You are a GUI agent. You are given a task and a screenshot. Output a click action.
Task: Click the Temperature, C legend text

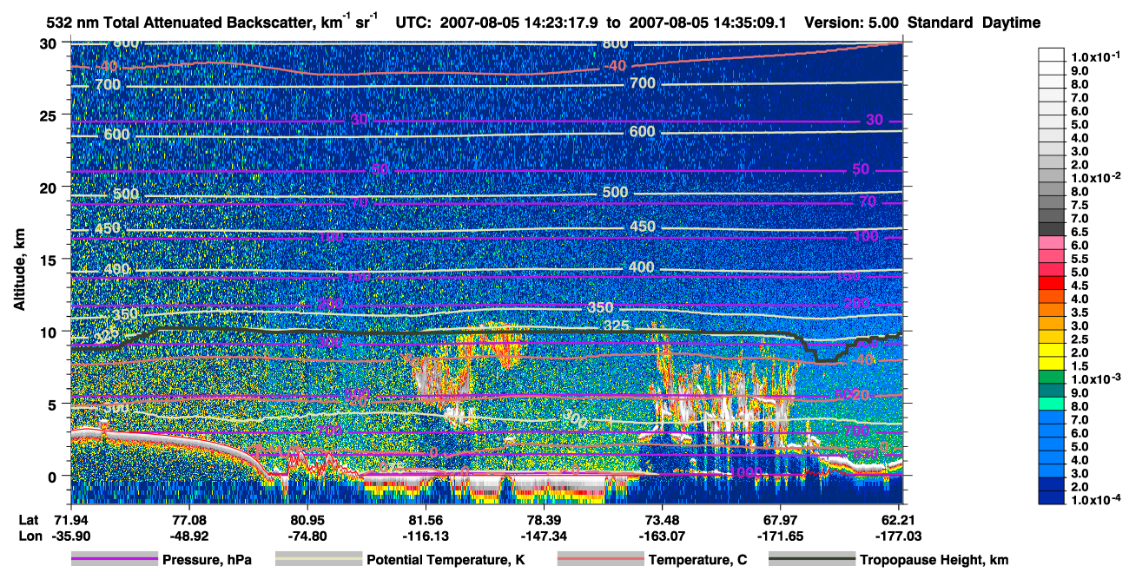697,560
